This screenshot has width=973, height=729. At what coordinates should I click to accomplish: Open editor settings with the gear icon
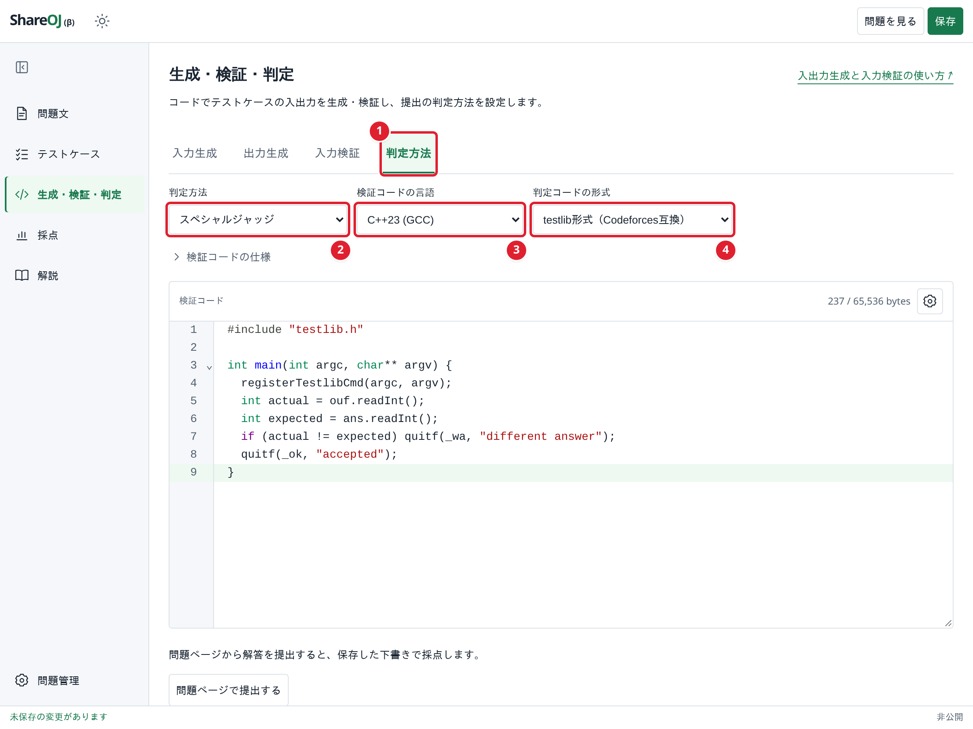tap(930, 301)
